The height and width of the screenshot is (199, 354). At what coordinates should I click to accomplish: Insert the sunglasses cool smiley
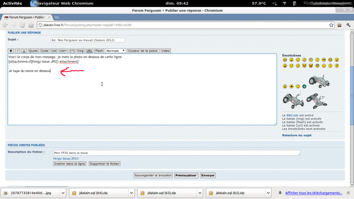tap(324, 60)
